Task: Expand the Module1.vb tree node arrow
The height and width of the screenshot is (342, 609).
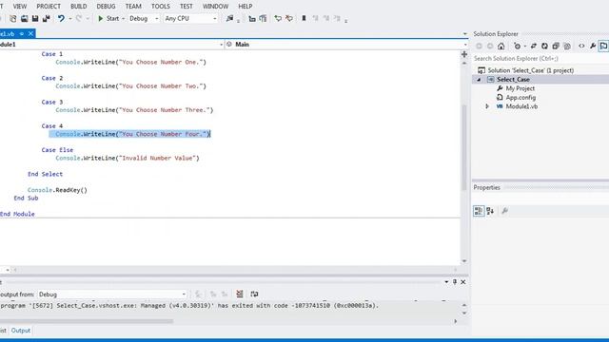Action: pyautogui.click(x=487, y=106)
